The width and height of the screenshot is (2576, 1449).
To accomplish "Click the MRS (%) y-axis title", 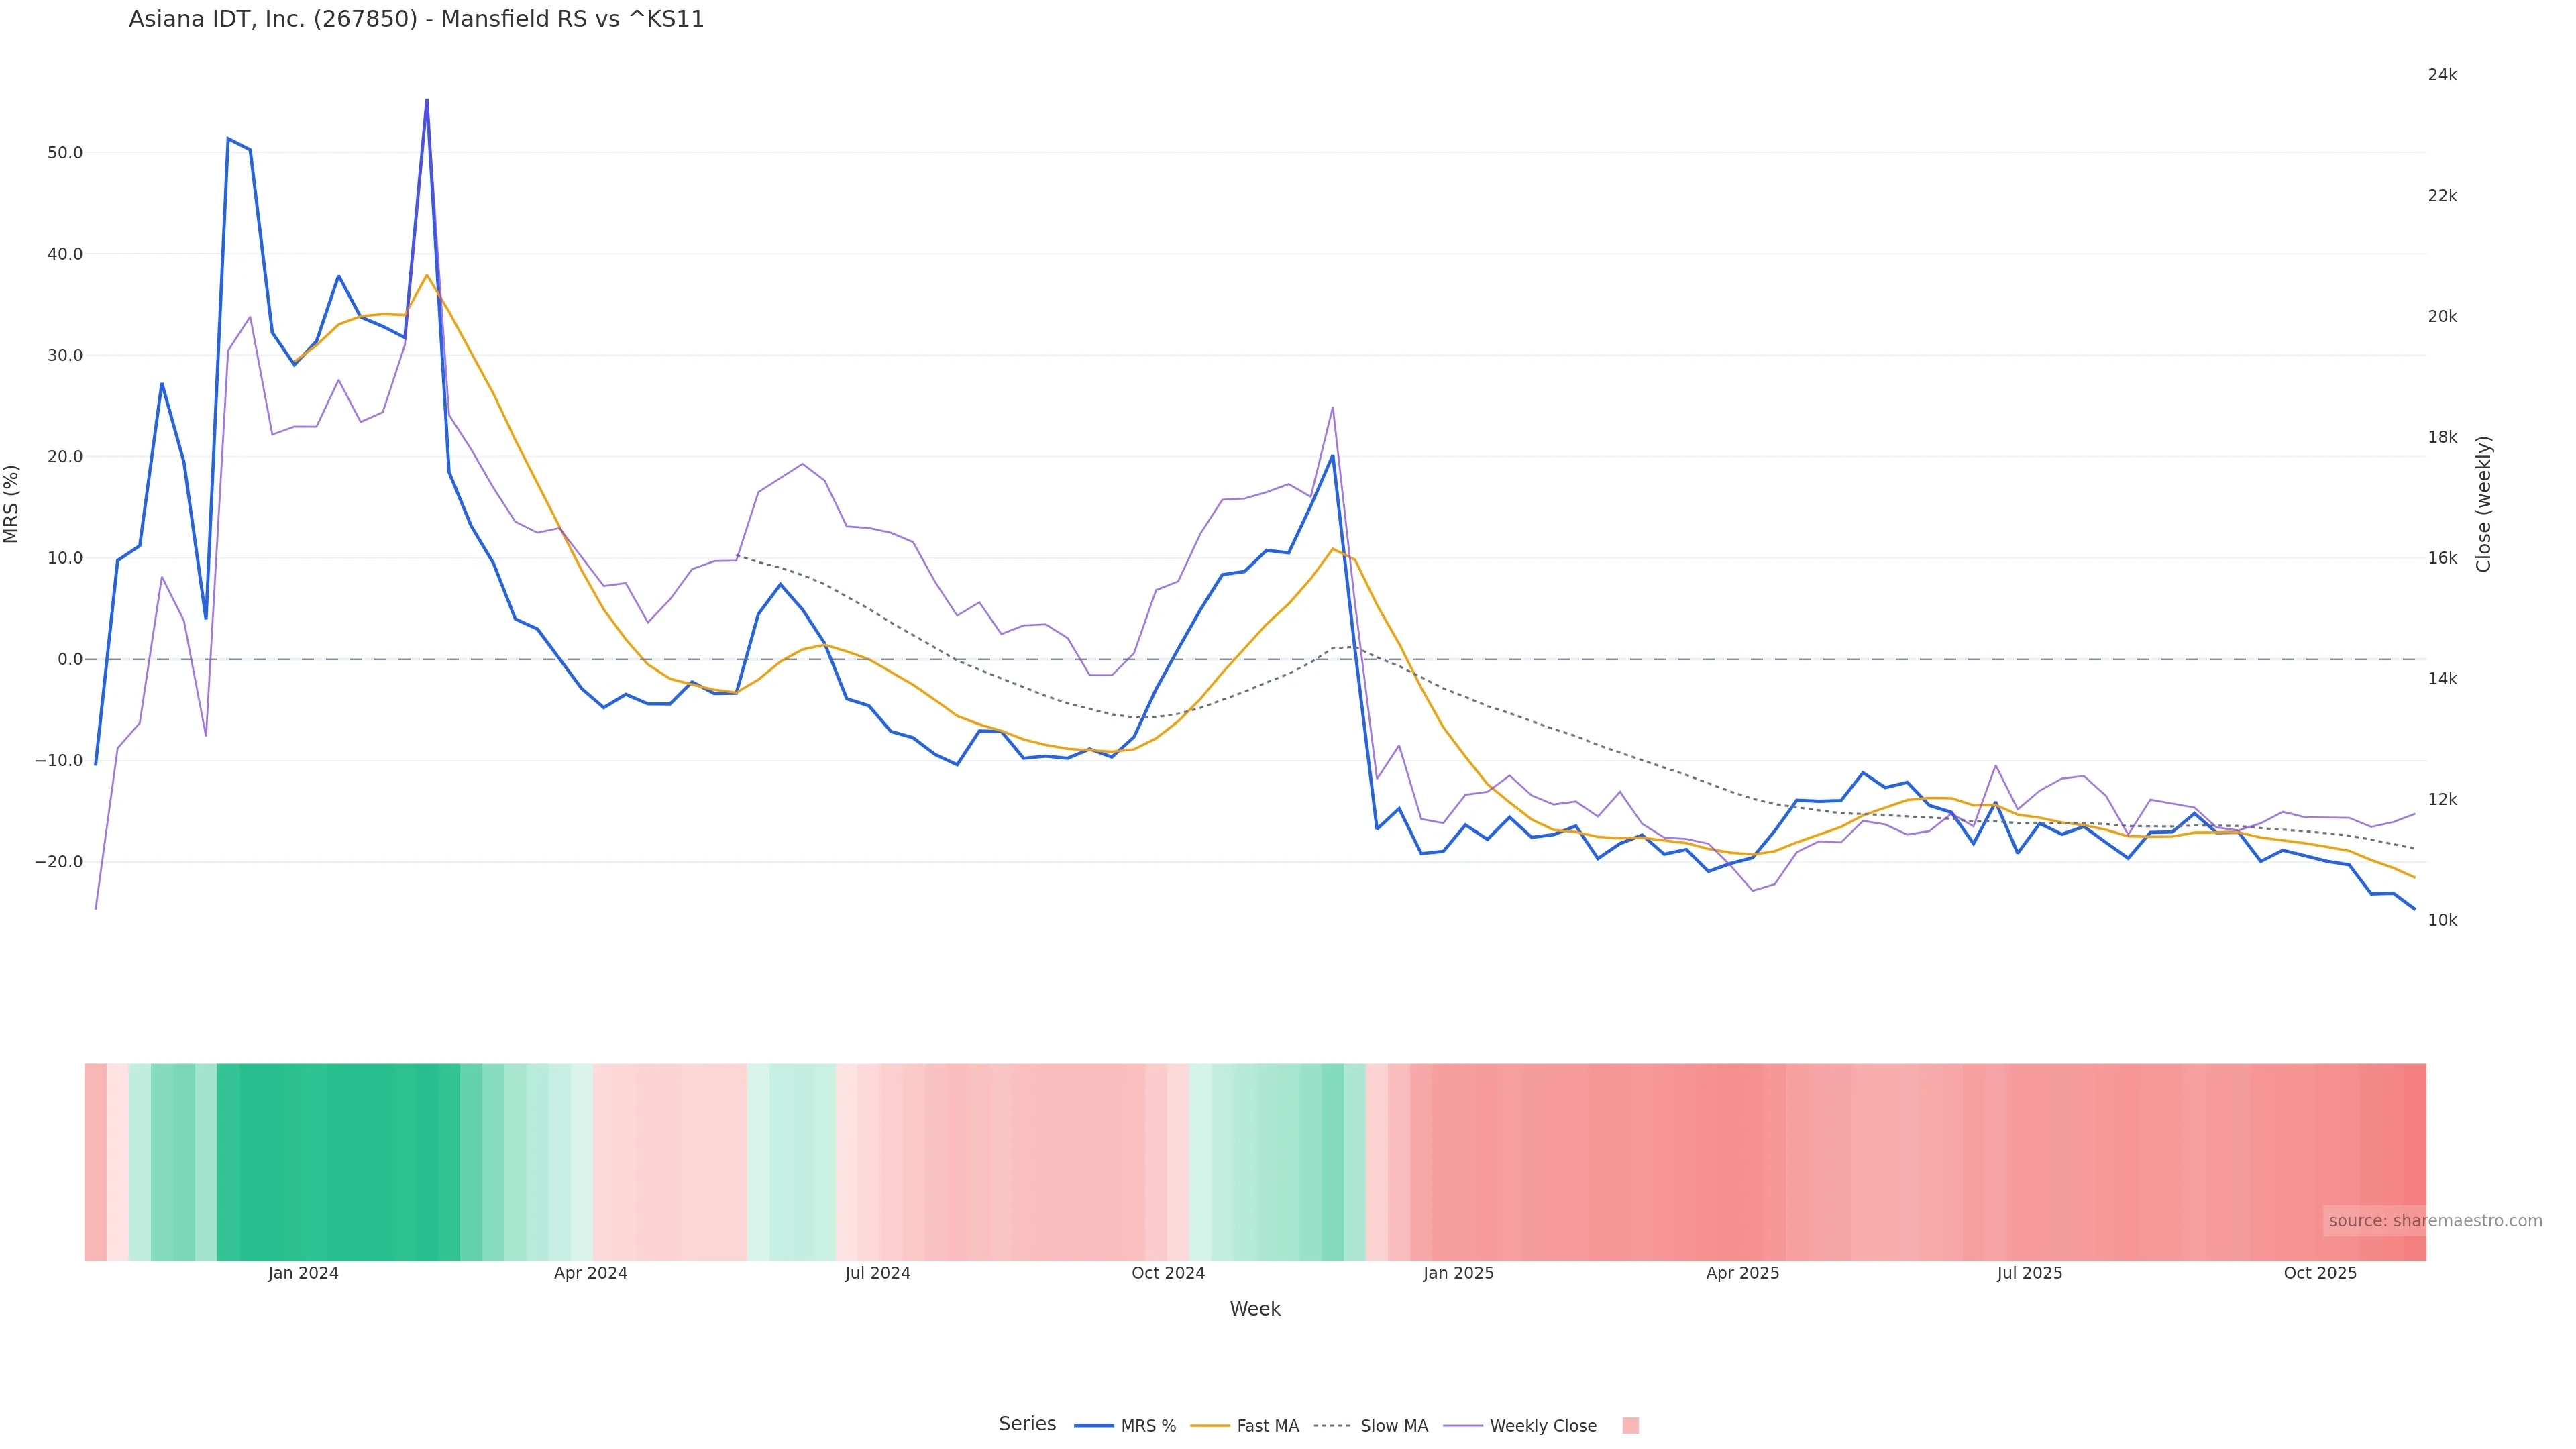I will pyautogui.click(x=12, y=504).
